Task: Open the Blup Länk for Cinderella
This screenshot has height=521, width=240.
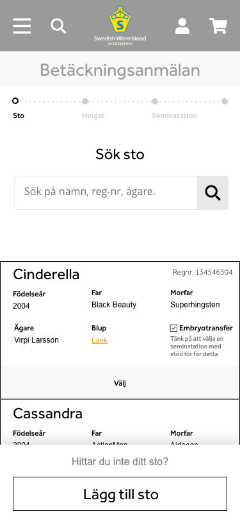Action: pos(99,340)
